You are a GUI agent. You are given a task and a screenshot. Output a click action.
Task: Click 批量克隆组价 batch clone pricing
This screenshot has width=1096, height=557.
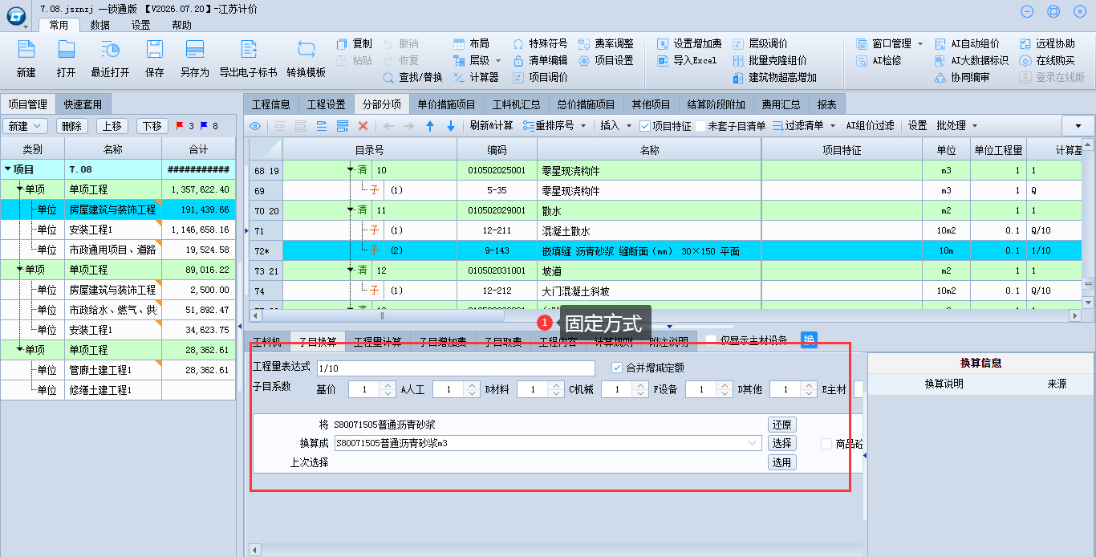coord(769,60)
